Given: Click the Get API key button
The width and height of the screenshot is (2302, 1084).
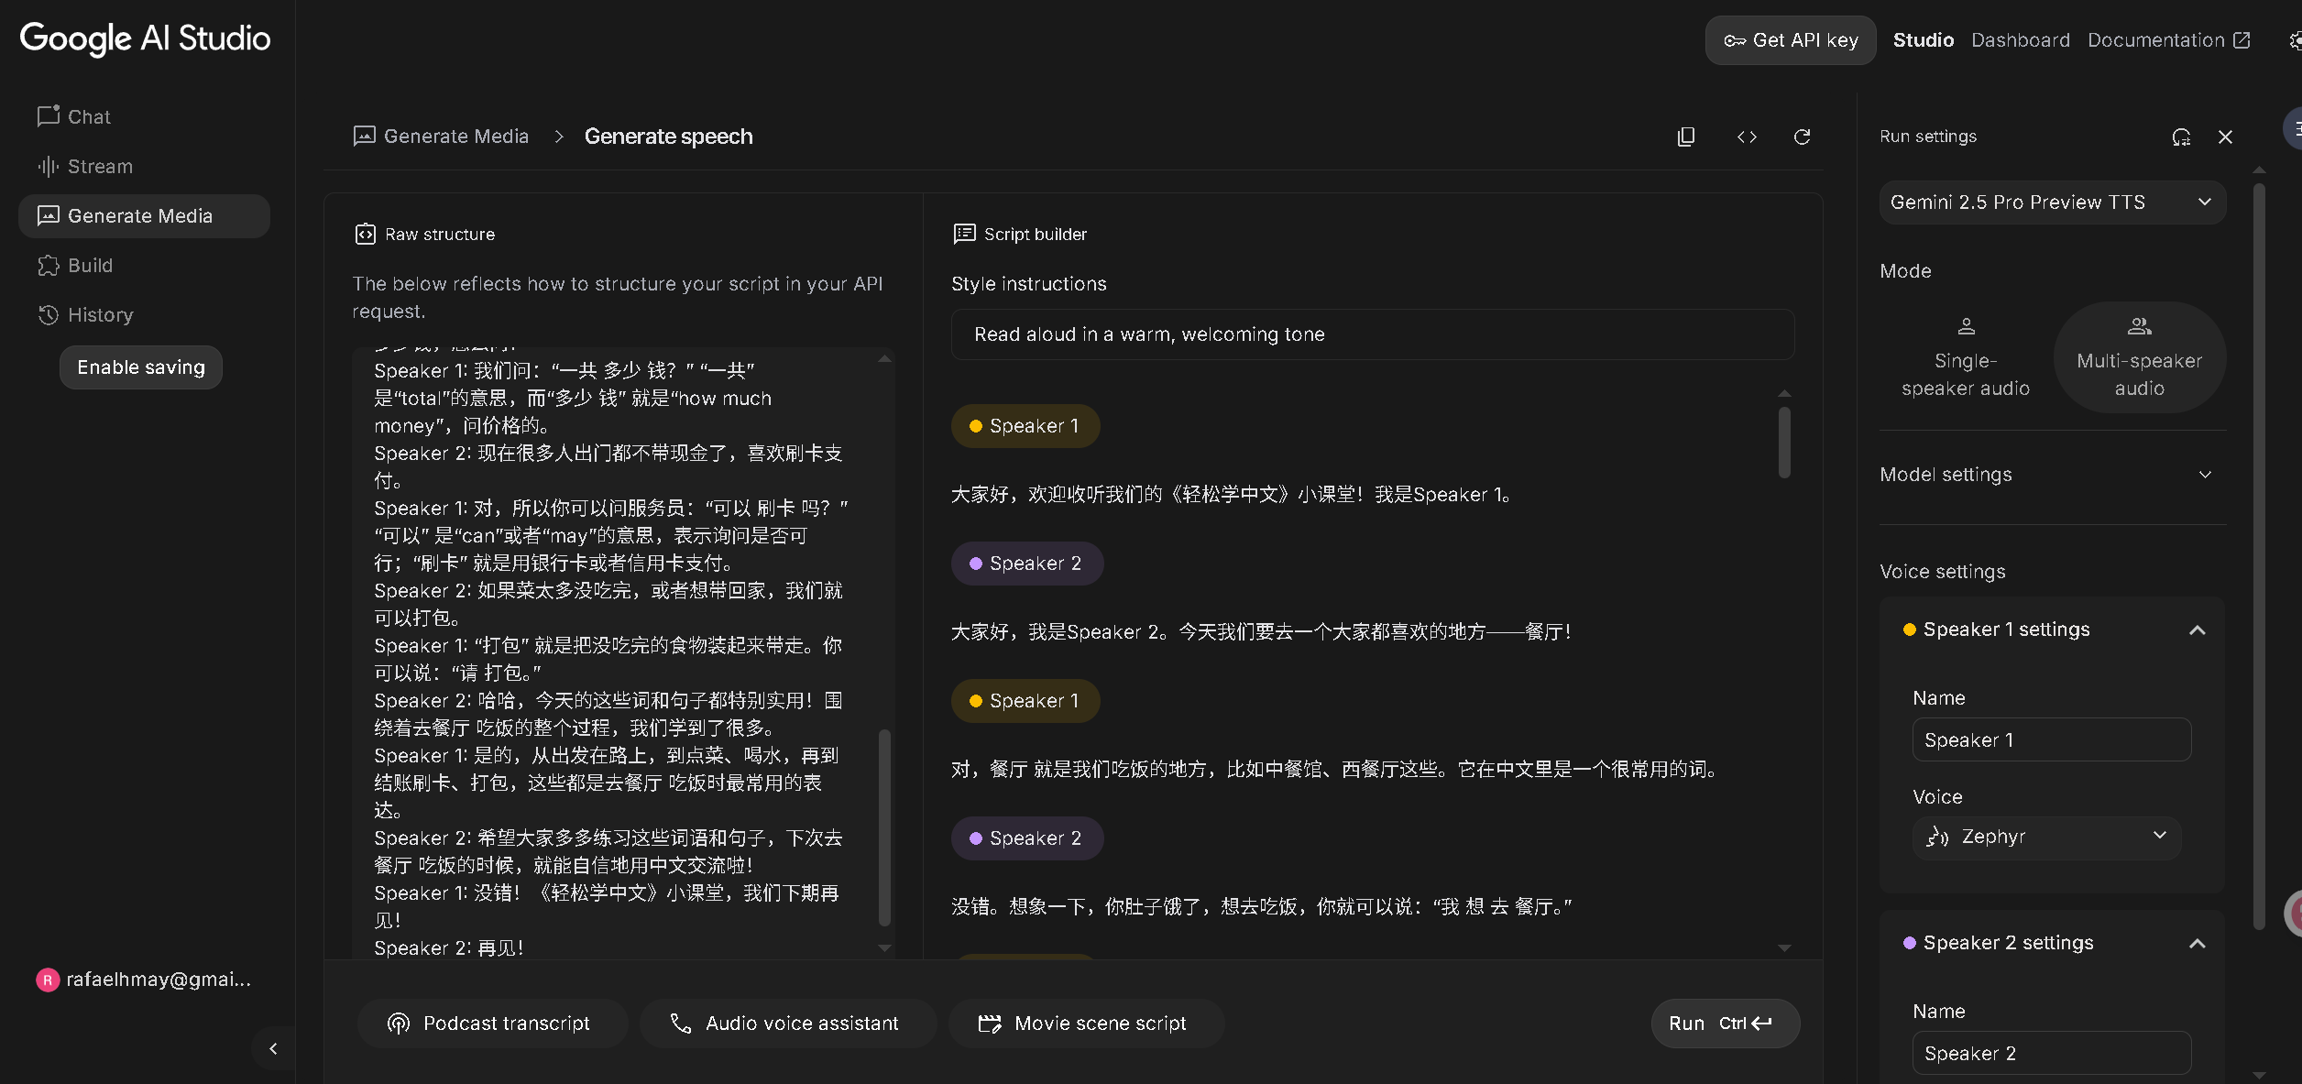Looking at the screenshot, I should (x=1791, y=40).
